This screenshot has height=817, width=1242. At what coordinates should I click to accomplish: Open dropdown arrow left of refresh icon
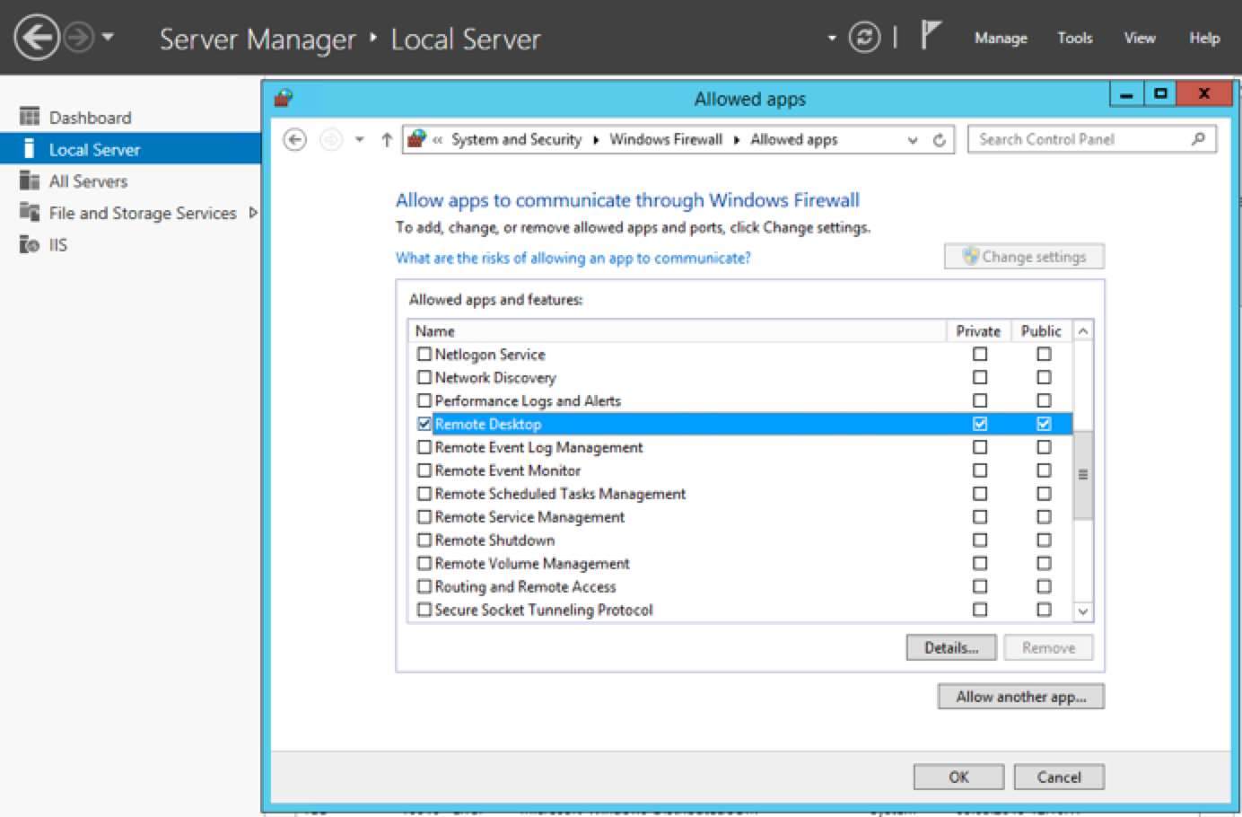(832, 38)
